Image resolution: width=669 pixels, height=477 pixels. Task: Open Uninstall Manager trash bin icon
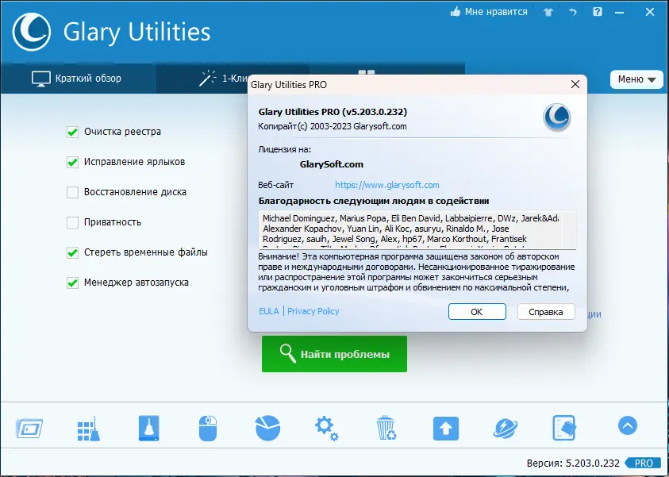tap(386, 428)
